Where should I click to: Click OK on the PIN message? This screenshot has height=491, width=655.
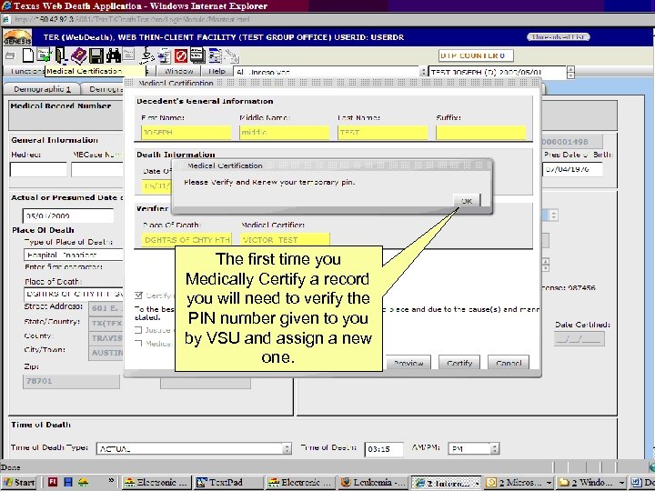tap(467, 201)
